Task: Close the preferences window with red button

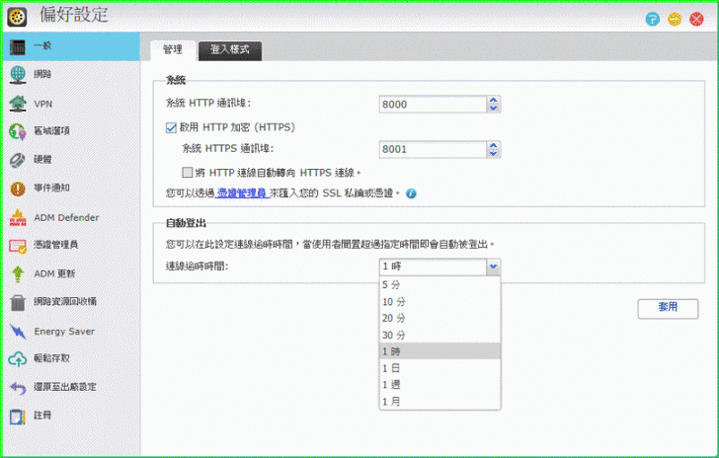Action: pyautogui.click(x=696, y=19)
